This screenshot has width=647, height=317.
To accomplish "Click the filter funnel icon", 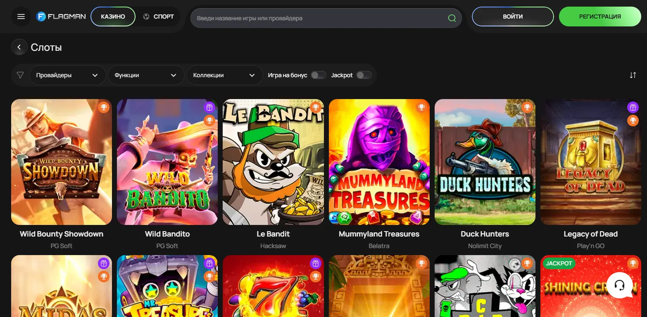I will click(x=20, y=75).
